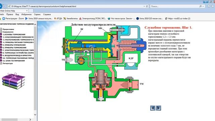Open chapter 2. КЛАССИФИКАЦИЯ ТОРМОЗОВ
This screenshot has width=215, height=121.
pyautogui.click(x=18, y=37)
